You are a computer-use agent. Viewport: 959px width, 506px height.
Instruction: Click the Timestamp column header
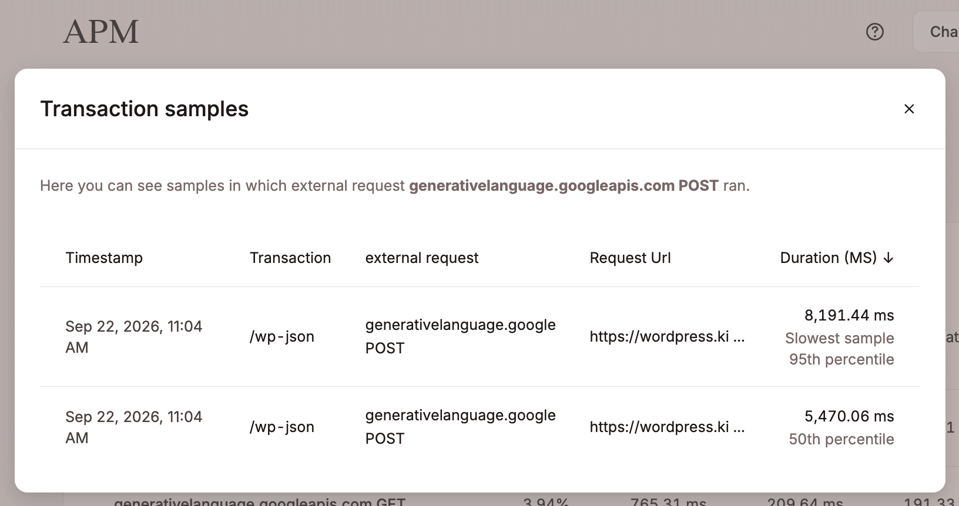(x=104, y=258)
